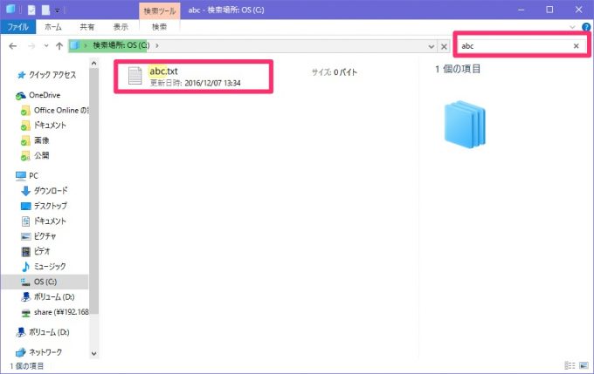Select the OS (C:) drive
This screenshot has width=594, height=374.
pyautogui.click(x=45, y=282)
